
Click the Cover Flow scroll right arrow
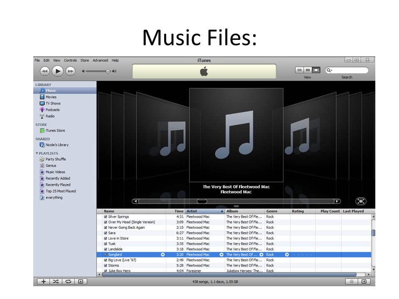point(337,201)
